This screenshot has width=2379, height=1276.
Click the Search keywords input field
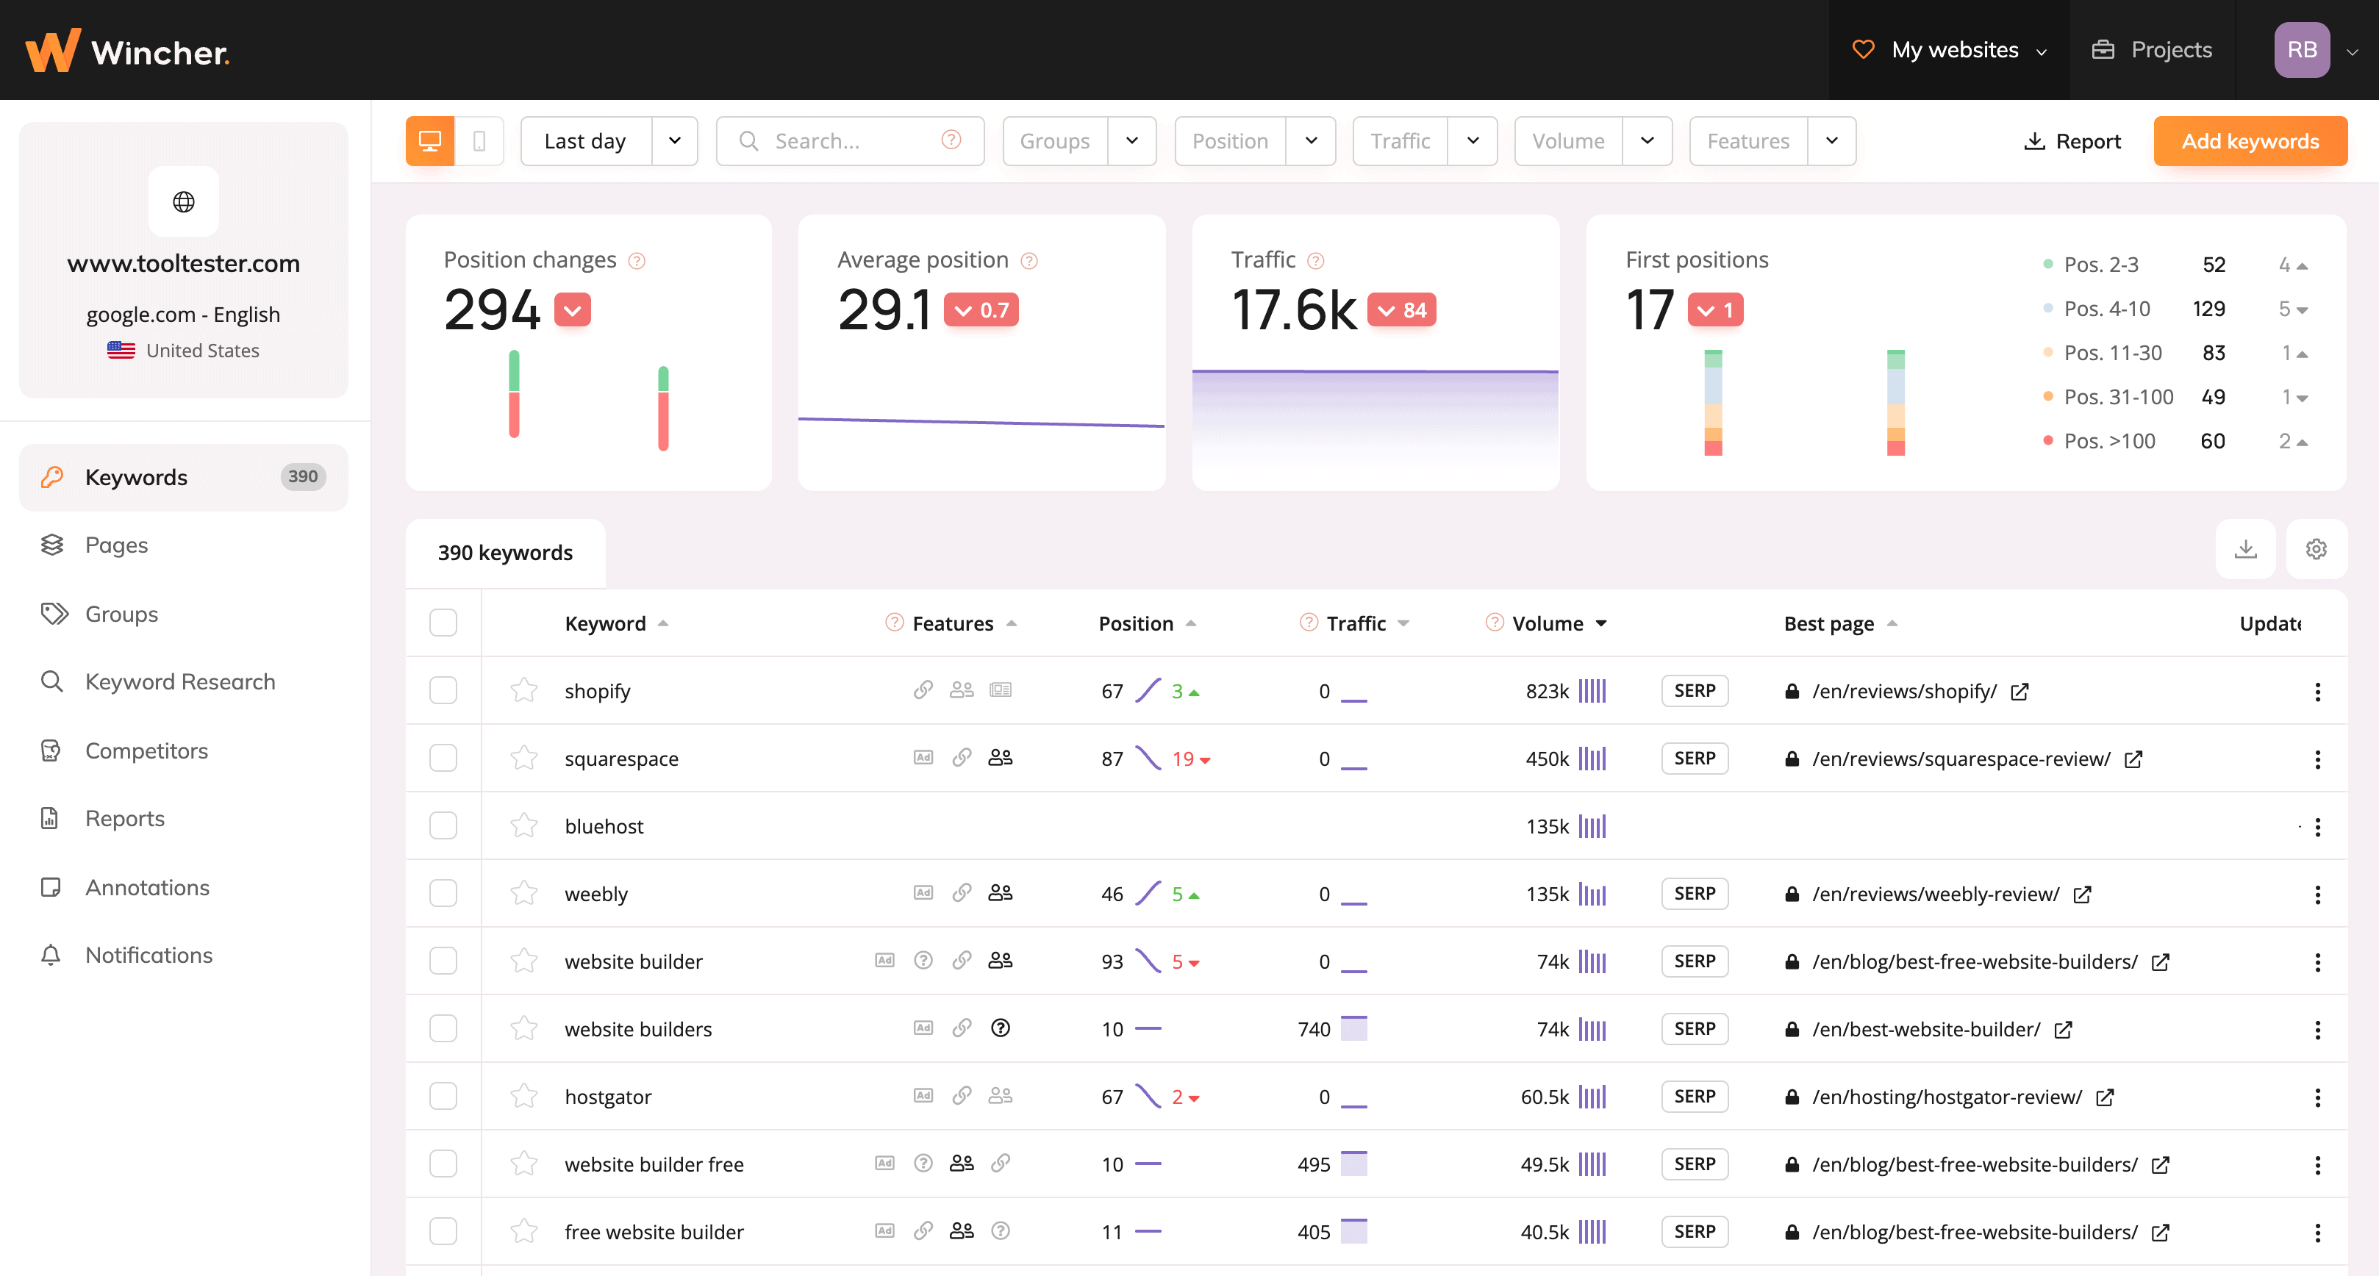[x=850, y=140]
